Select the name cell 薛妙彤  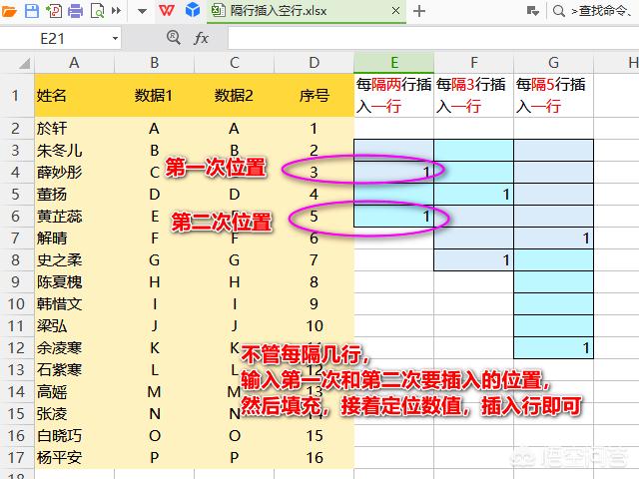tap(74, 173)
